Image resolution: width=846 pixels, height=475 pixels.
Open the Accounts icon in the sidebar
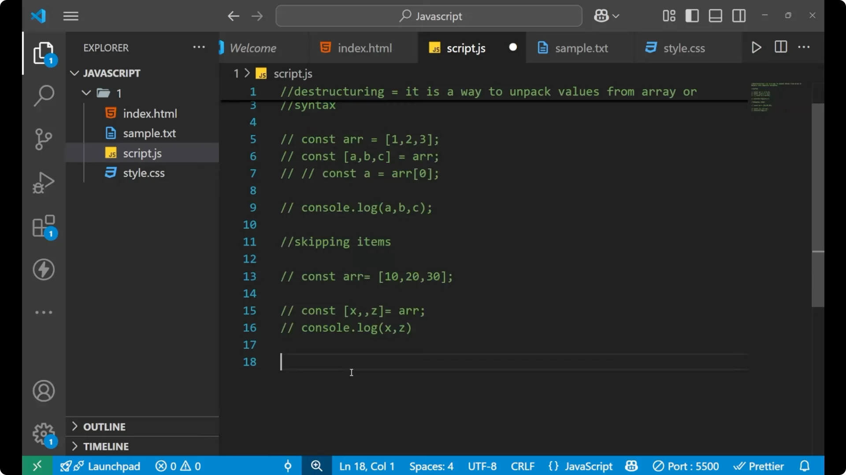[x=43, y=391]
